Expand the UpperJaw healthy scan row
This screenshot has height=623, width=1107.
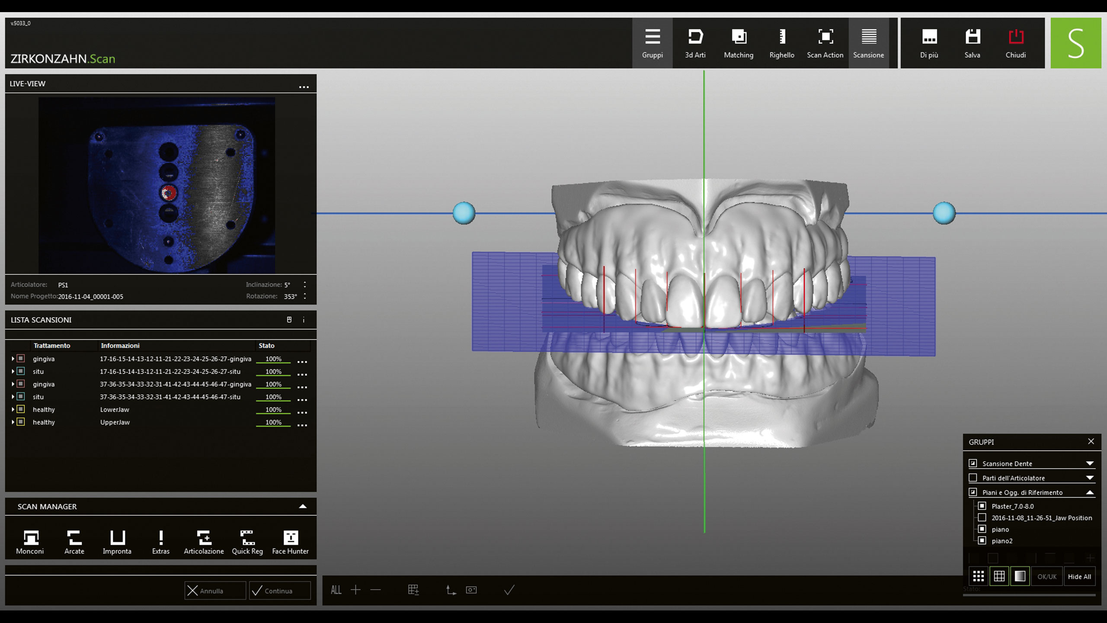pyautogui.click(x=13, y=422)
